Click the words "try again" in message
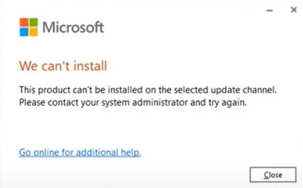Image resolution: width=303 pixels, height=188 pixels. (x=227, y=103)
